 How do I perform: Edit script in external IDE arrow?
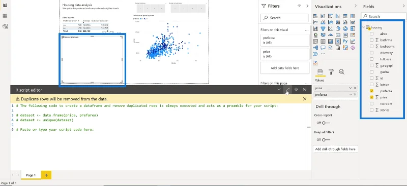coord(287,90)
